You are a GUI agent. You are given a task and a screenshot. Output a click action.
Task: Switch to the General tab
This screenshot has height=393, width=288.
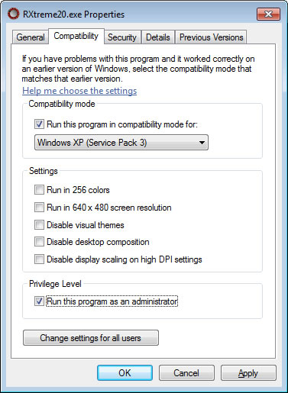point(31,37)
